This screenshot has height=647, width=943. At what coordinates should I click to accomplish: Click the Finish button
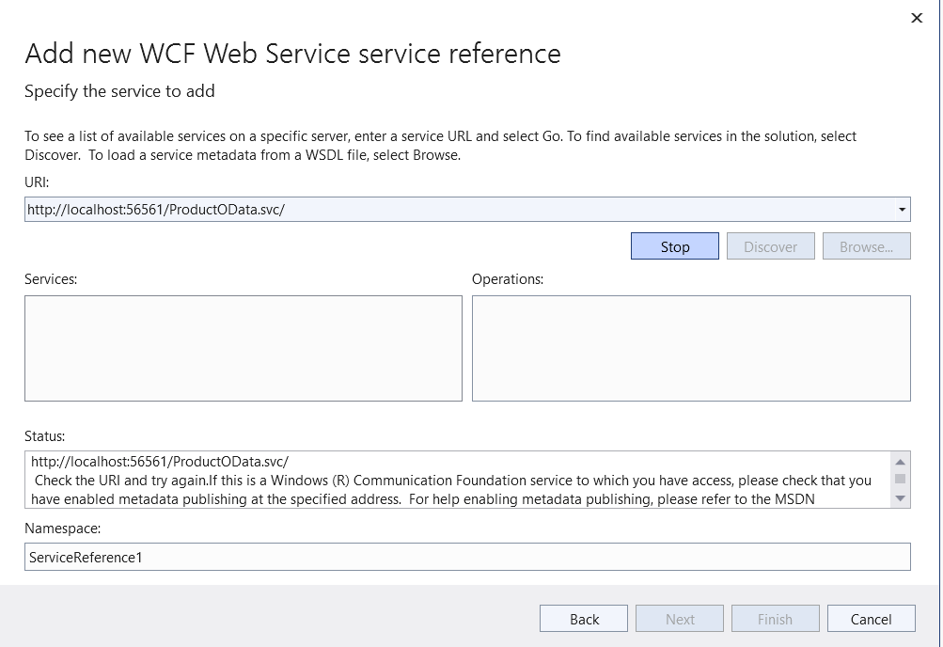pyautogui.click(x=775, y=619)
